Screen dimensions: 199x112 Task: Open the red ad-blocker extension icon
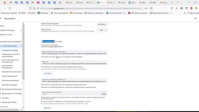(x=191, y=8)
